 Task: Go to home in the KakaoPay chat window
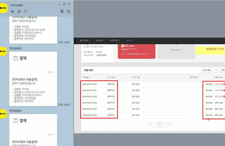(x=12, y=11)
